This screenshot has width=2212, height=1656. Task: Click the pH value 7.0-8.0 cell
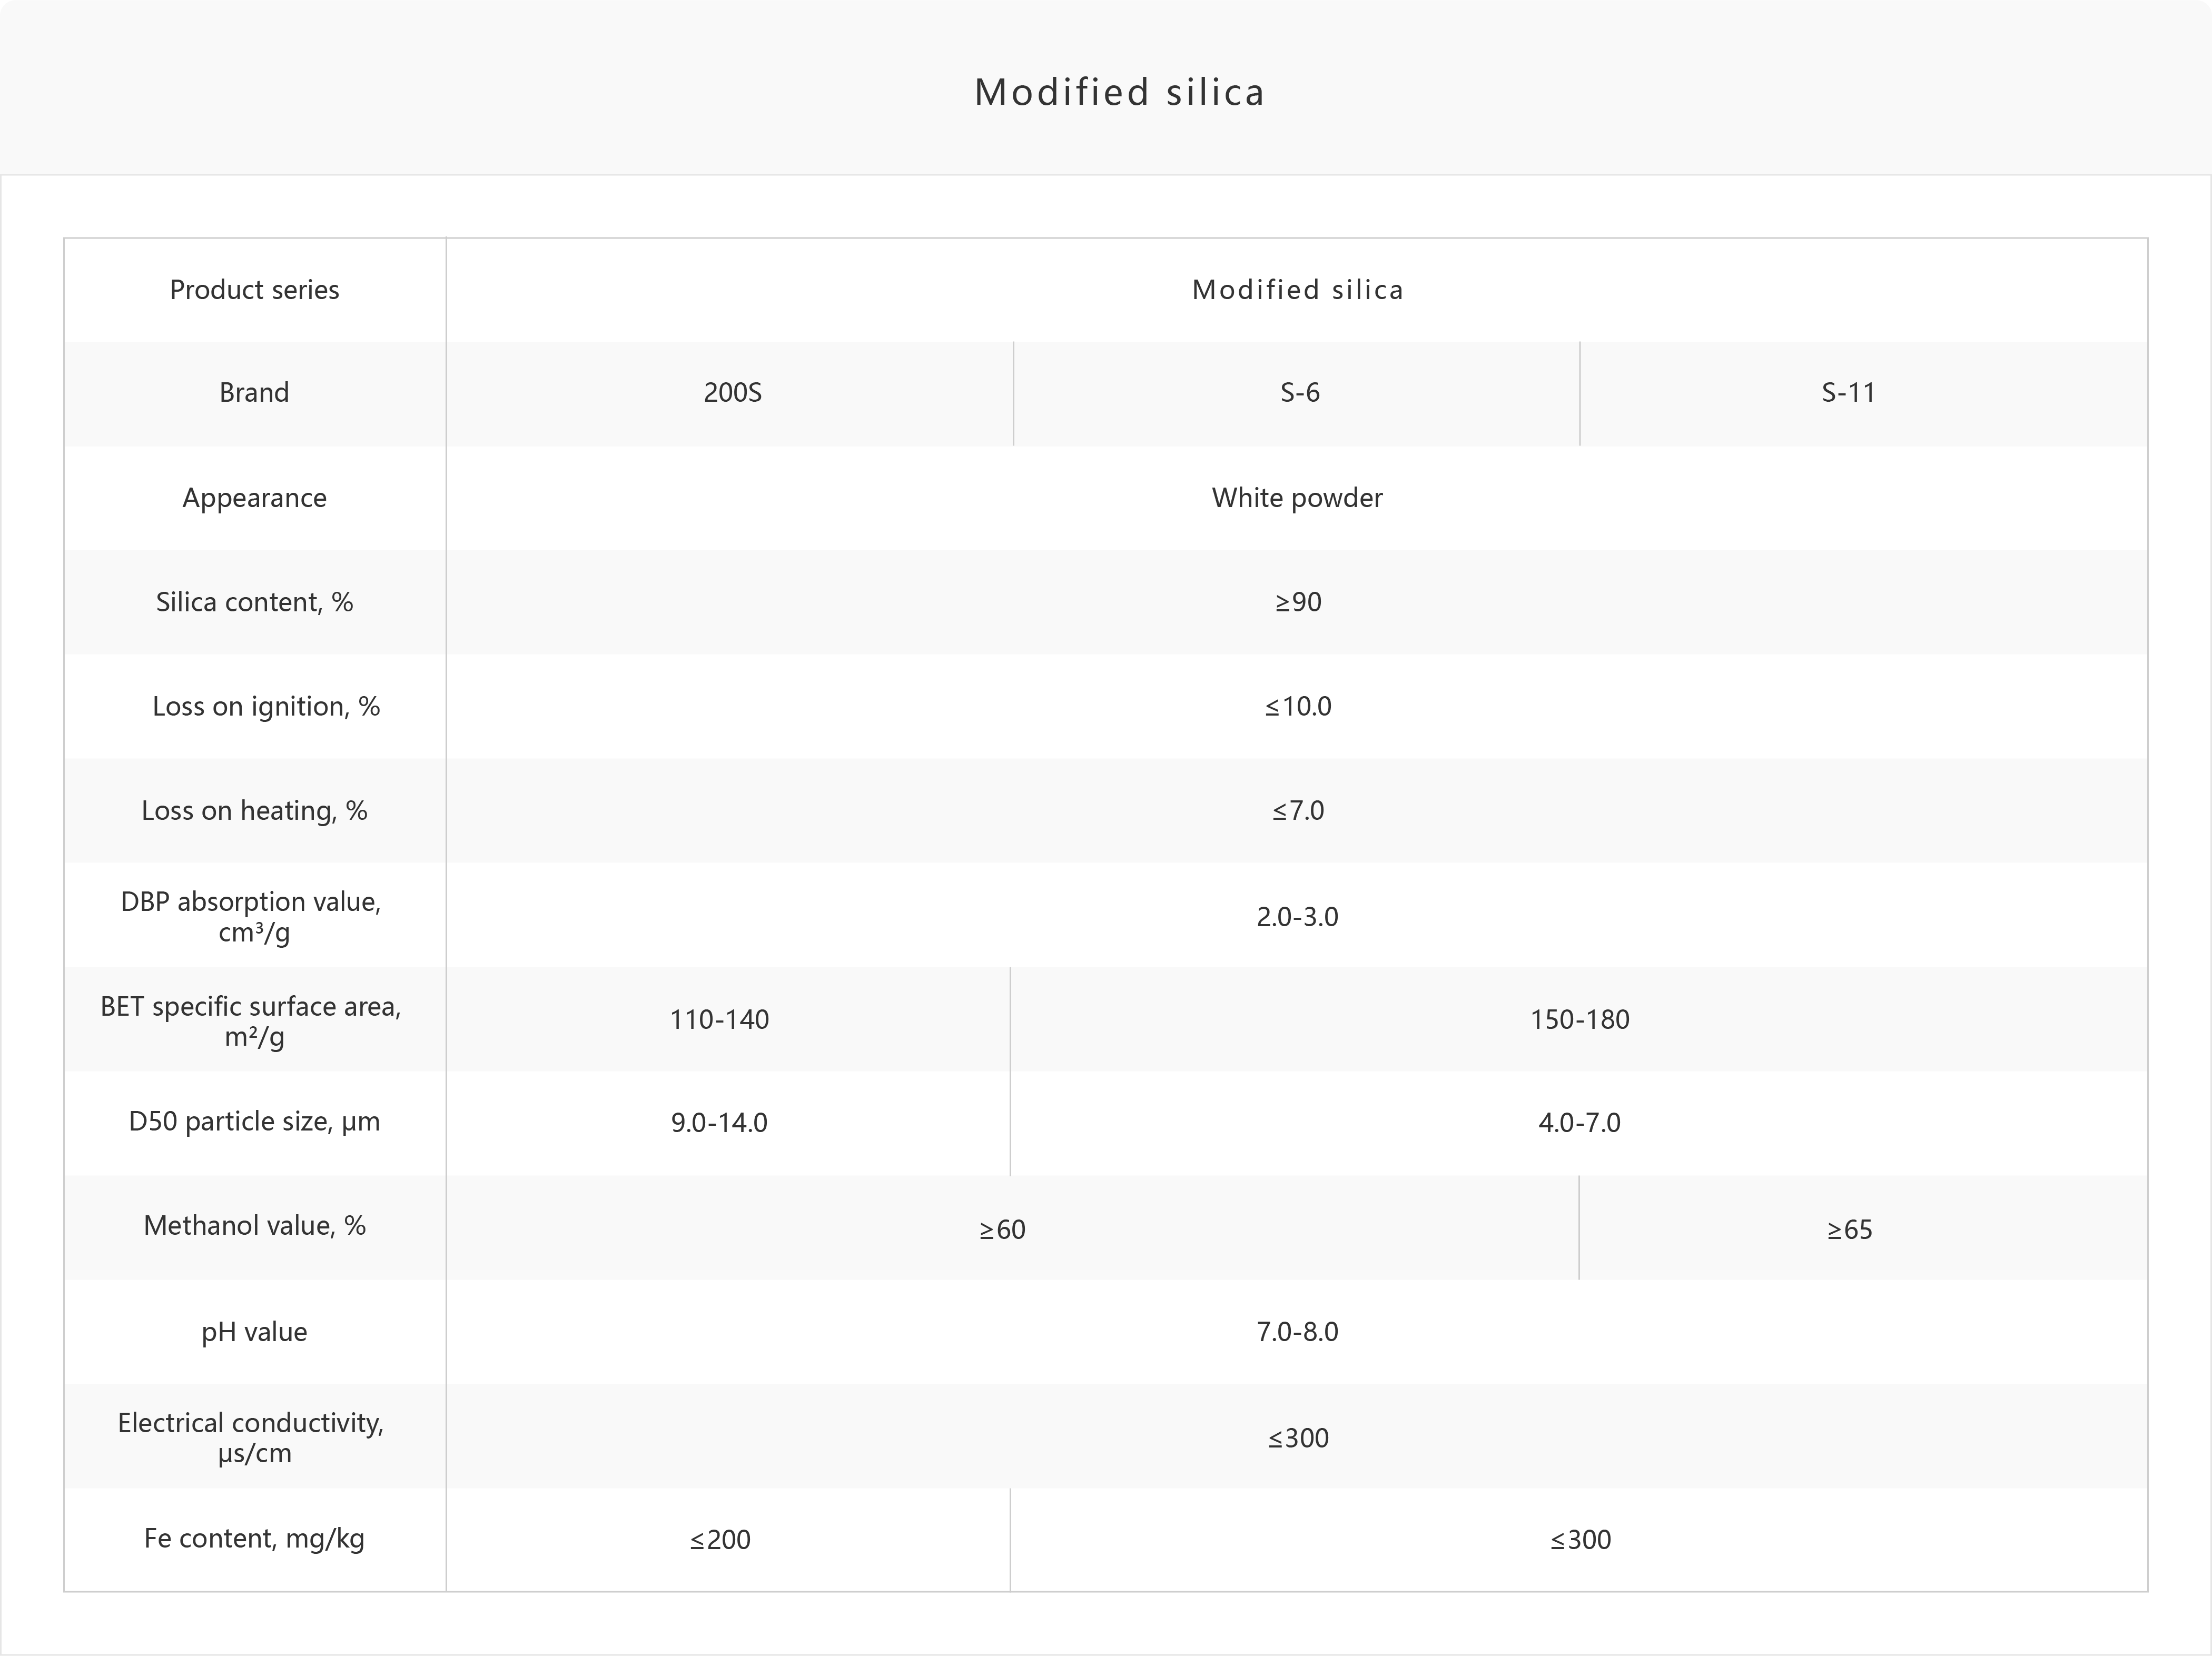click(1297, 1332)
